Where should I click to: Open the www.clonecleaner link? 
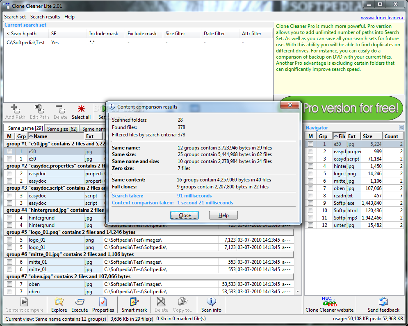(x=383, y=18)
